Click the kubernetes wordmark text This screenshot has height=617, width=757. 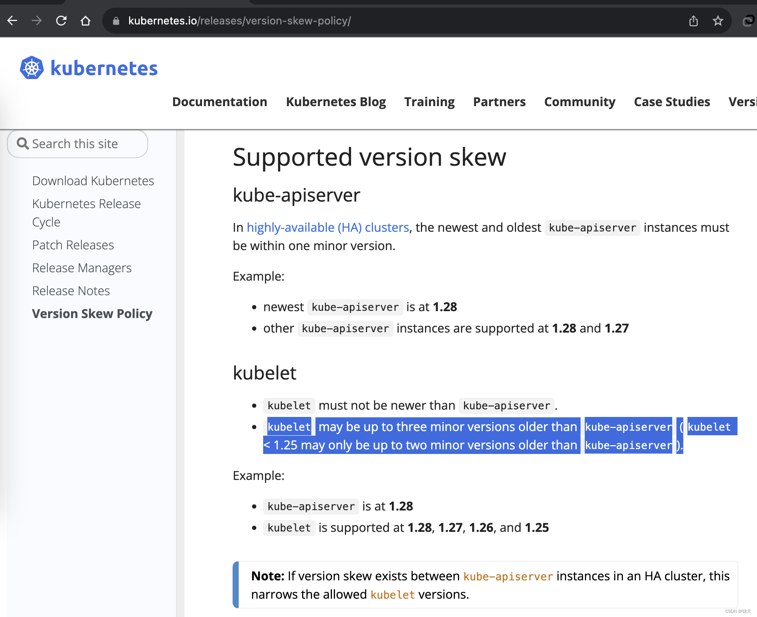click(x=104, y=68)
